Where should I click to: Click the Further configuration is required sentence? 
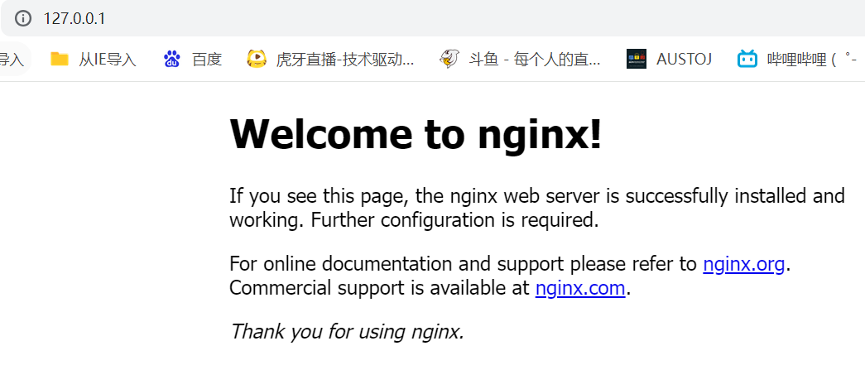click(455, 220)
